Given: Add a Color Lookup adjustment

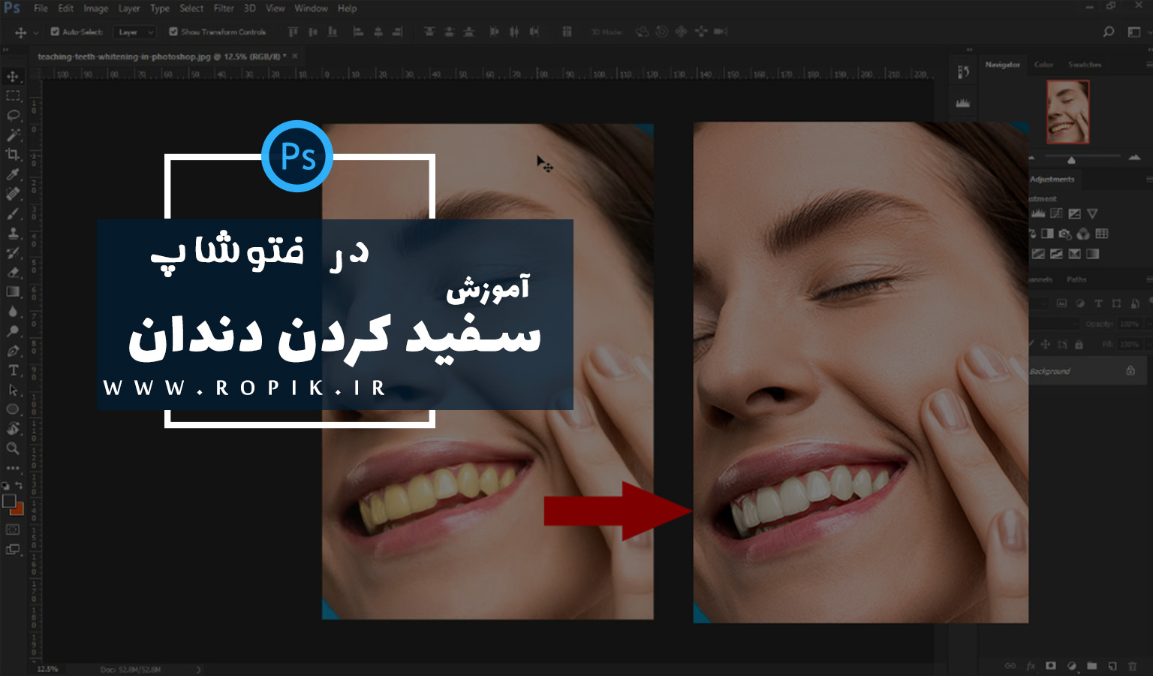Looking at the screenshot, I should point(1102,234).
